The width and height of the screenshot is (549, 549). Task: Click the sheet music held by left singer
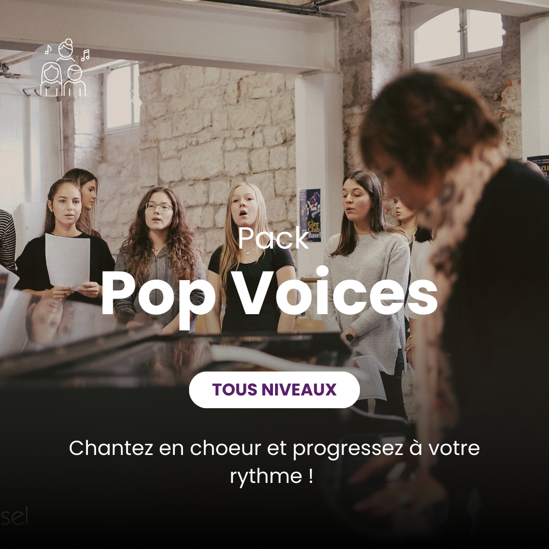pos(67,261)
